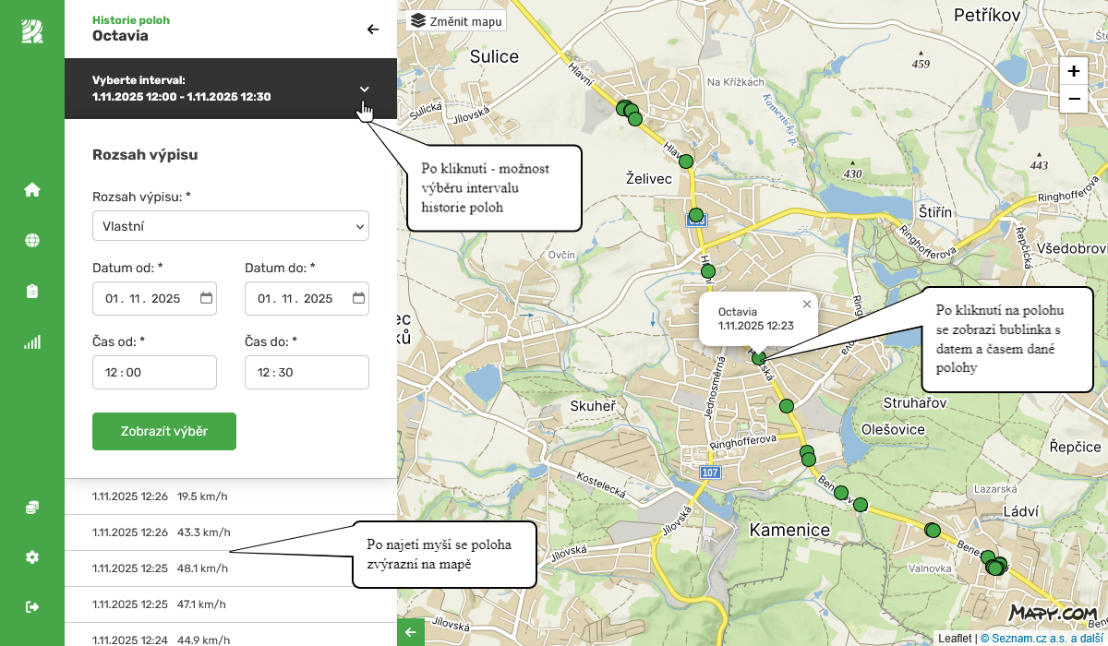
Task: Open the signal bars statistics icon
Action: (x=32, y=342)
